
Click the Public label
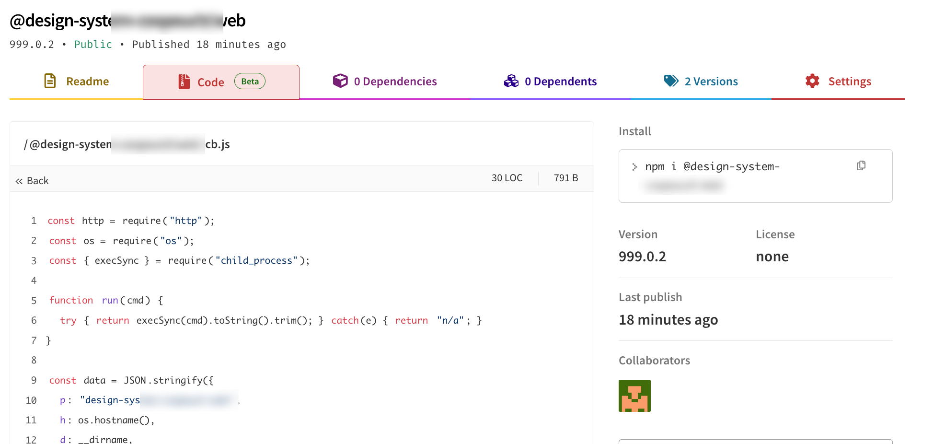pos(93,45)
